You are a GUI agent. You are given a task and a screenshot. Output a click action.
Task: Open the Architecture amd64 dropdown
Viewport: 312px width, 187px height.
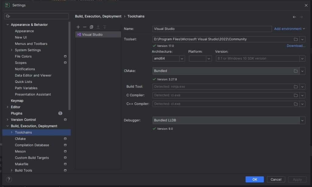point(182,58)
